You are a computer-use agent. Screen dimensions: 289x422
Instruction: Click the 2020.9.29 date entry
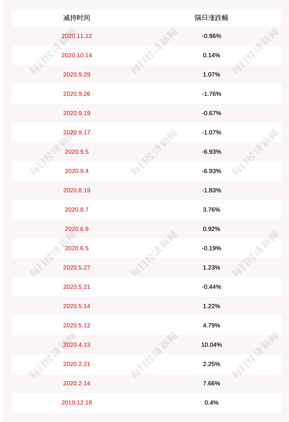tap(77, 74)
